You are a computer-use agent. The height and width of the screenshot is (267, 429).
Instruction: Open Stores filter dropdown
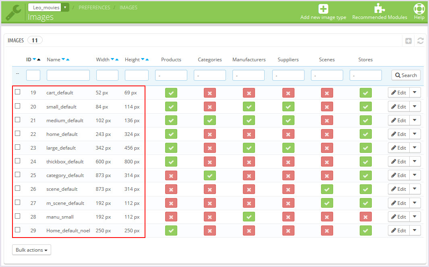click(x=365, y=75)
